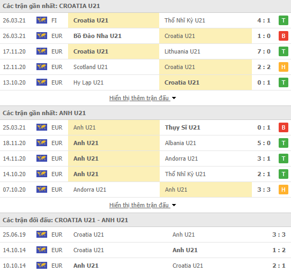Click the flag icon next to the 14.10.20 match
The height and width of the screenshot is (272, 291).
pyautogui.click(x=42, y=174)
